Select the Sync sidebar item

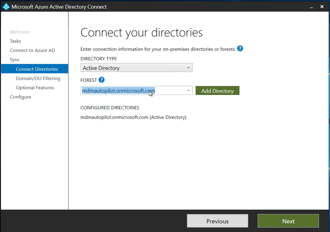[15, 60]
